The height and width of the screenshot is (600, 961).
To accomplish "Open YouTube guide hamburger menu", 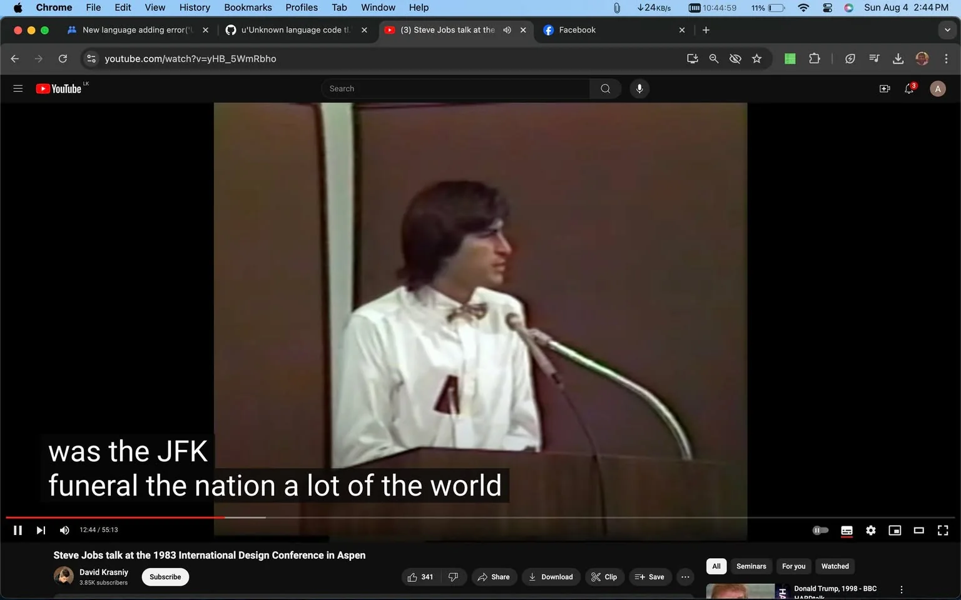I will coord(18,89).
